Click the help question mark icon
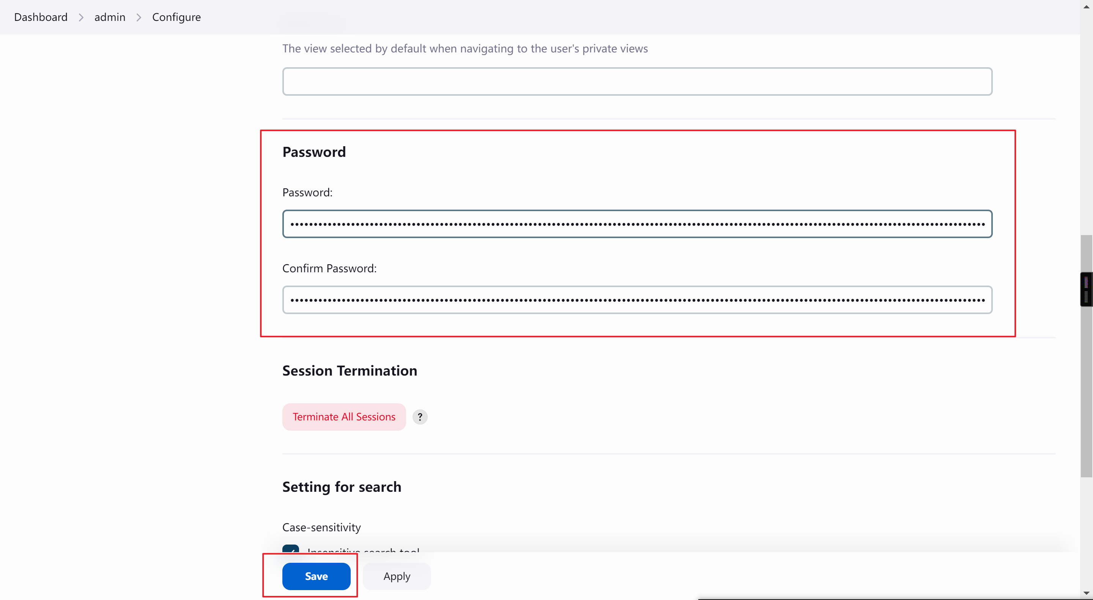This screenshot has height=600, width=1093. pos(420,417)
